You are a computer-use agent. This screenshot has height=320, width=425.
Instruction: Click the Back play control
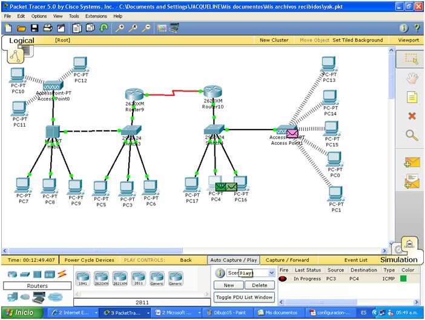tap(186, 260)
